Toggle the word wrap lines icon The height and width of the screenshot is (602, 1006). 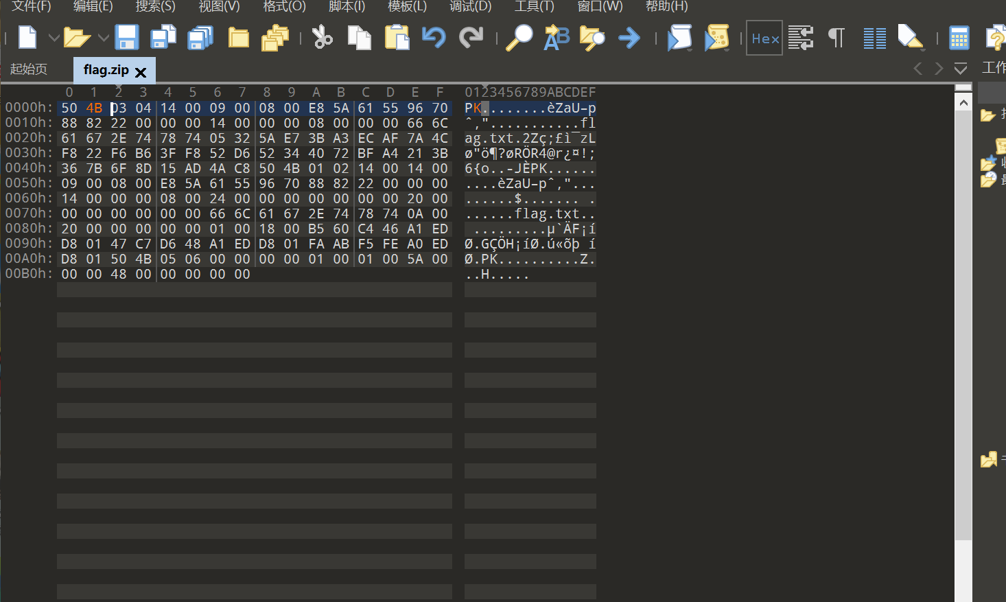click(801, 37)
